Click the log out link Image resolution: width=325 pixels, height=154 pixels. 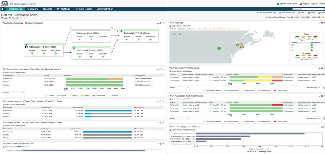coord(314,4)
